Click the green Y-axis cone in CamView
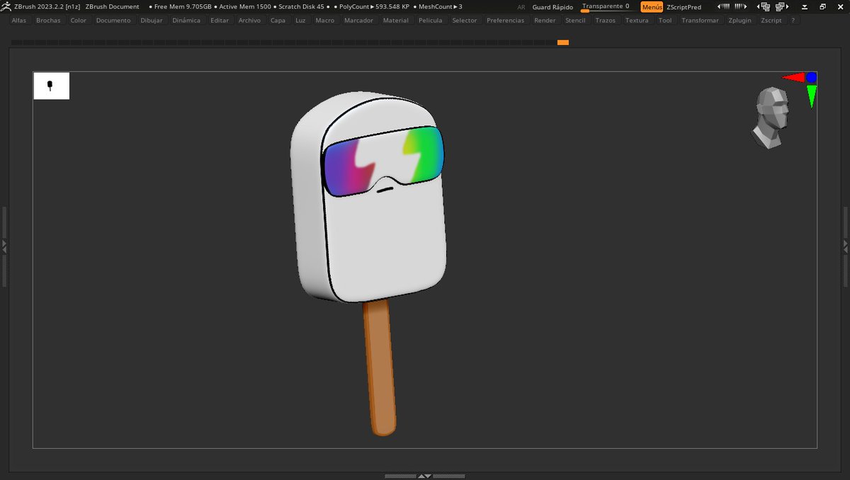850x480 pixels. tap(812, 96)
